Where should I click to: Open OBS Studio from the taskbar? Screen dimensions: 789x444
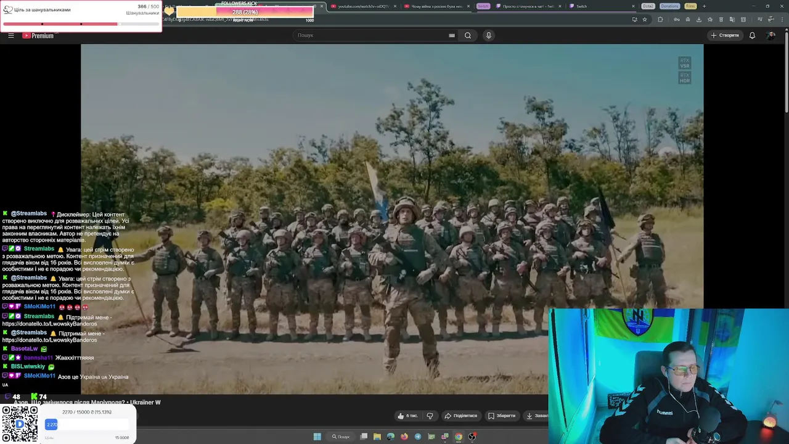pyautogui.click(x=472, y=437)
